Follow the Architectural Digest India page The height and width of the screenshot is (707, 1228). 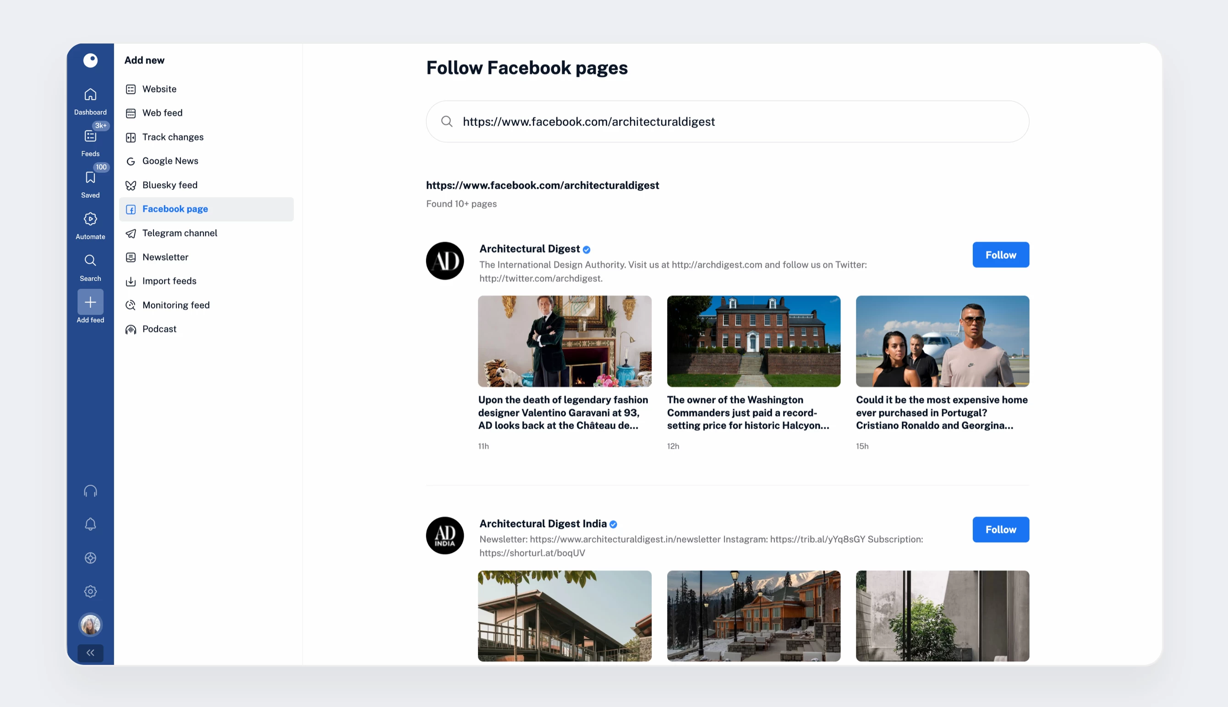click(x=1000, y=529)
